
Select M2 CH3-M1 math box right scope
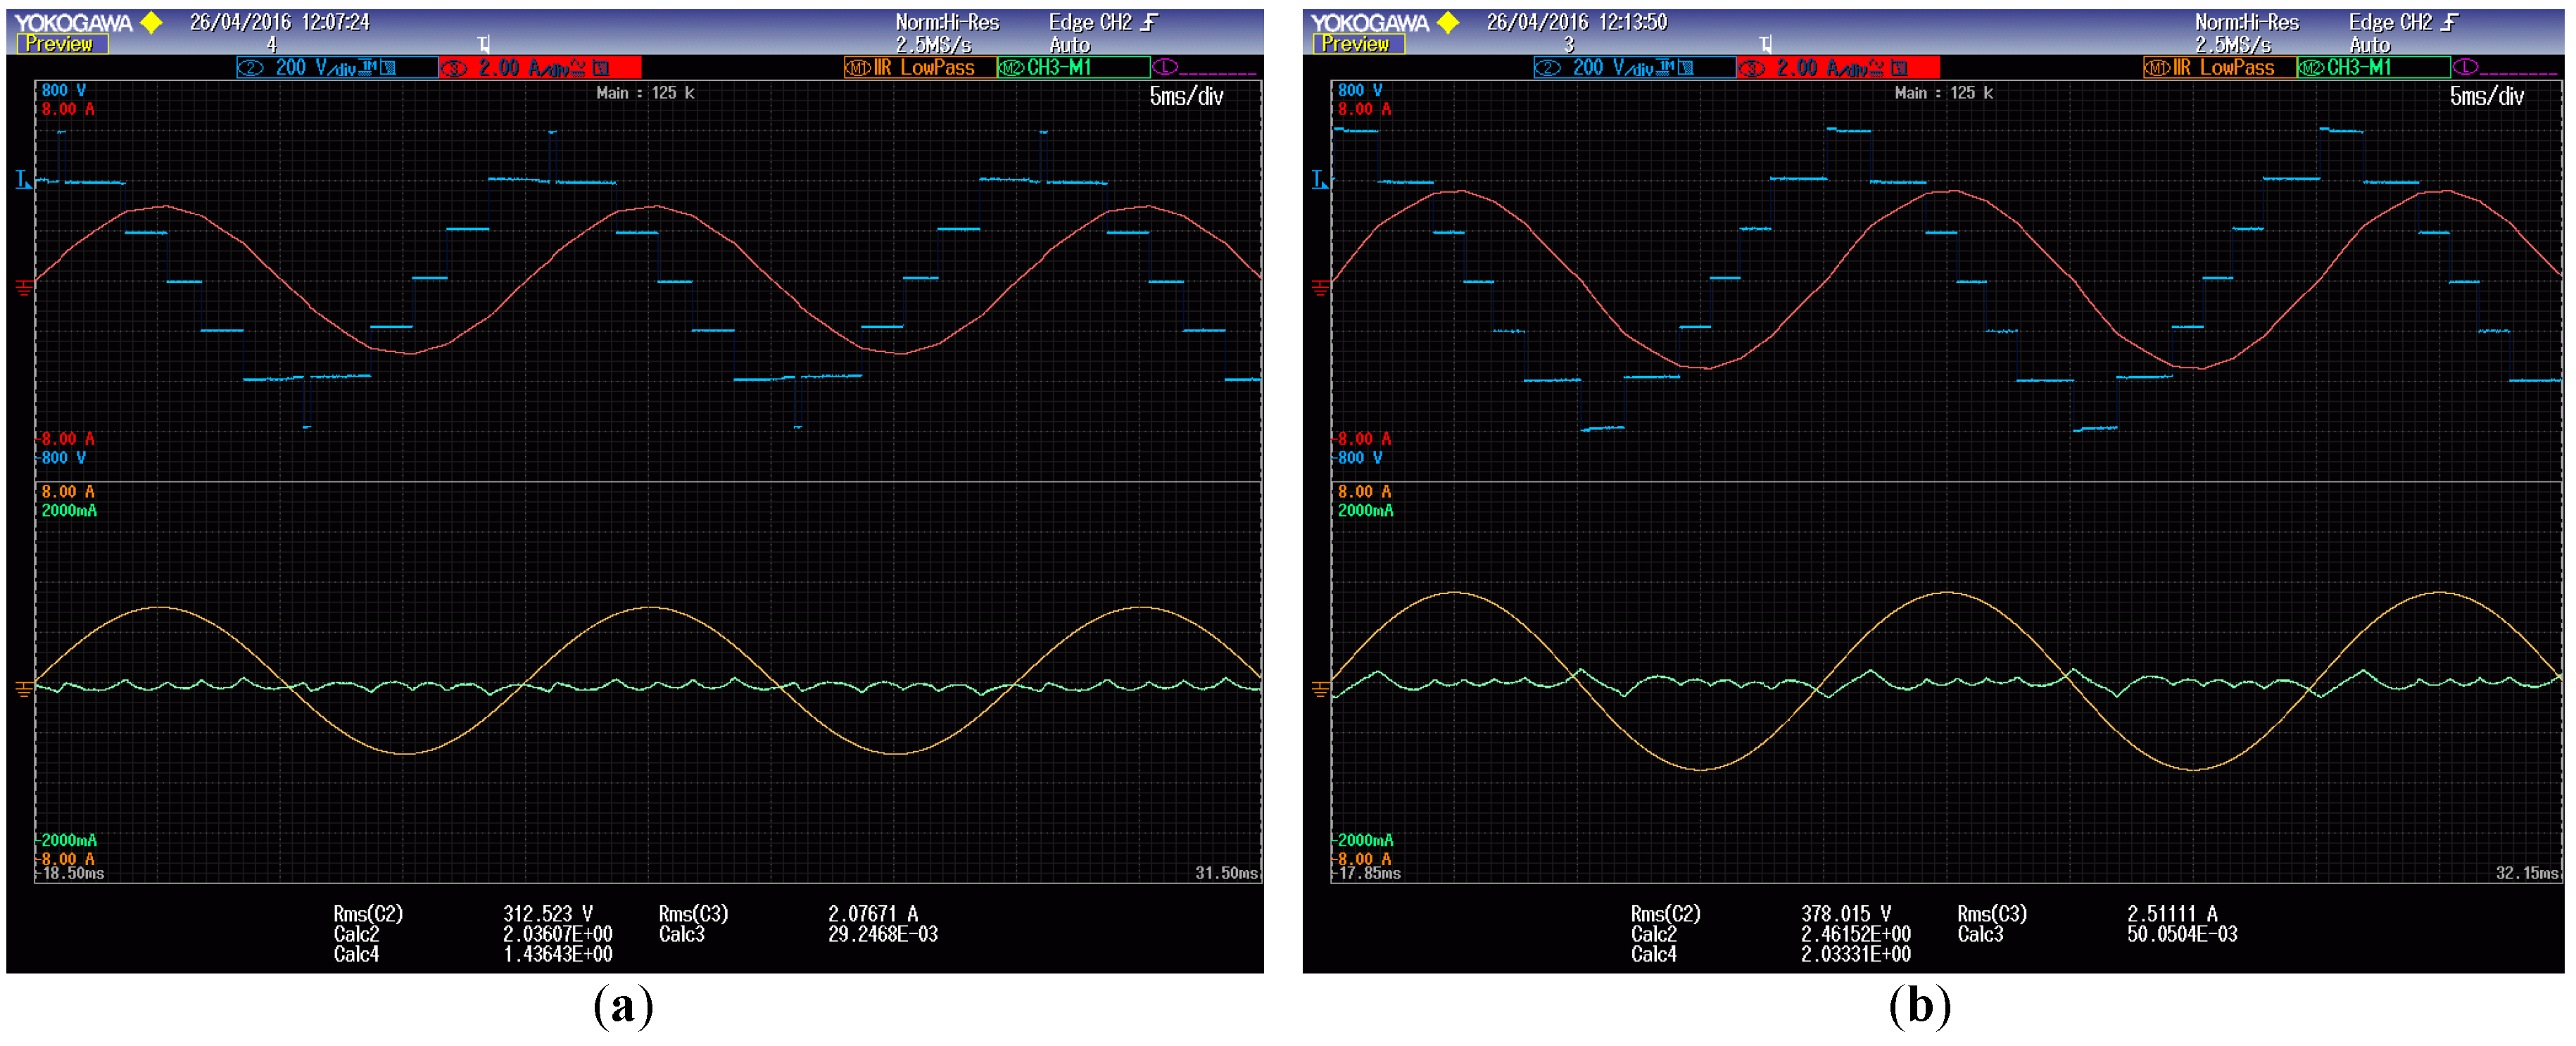pyautogui.click(x=2373, y=68)
